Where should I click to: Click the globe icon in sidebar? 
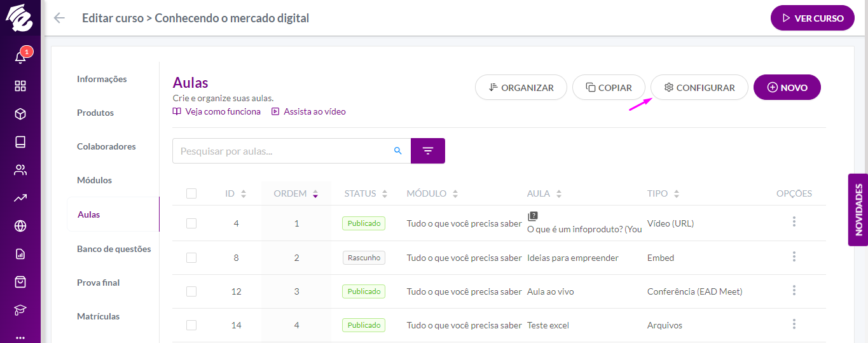(x=20, y=226)
